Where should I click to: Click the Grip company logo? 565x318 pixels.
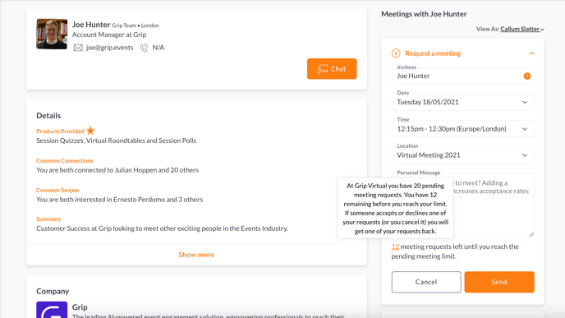tap(52, 310)
